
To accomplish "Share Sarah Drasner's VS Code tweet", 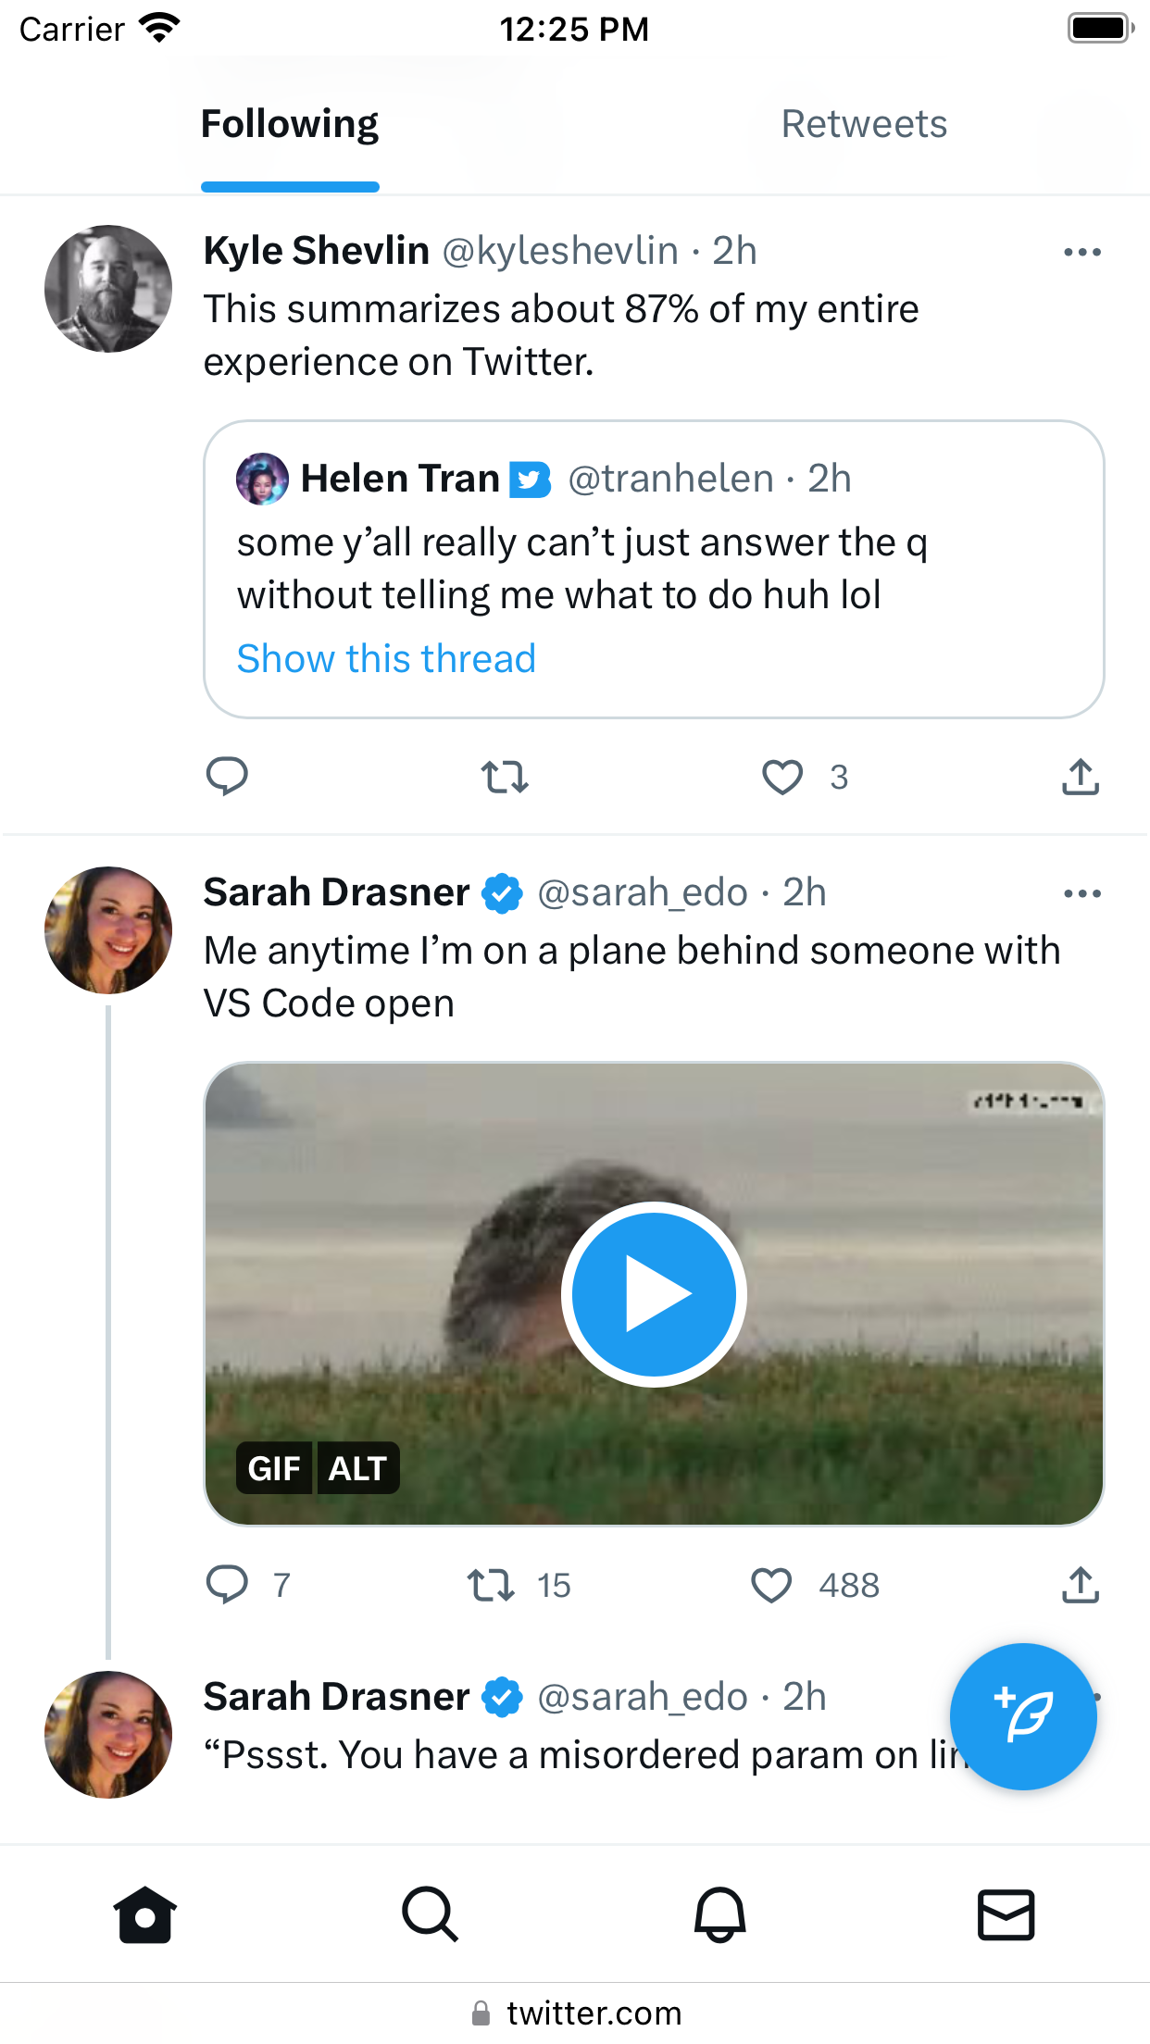I will 1081,1584.
